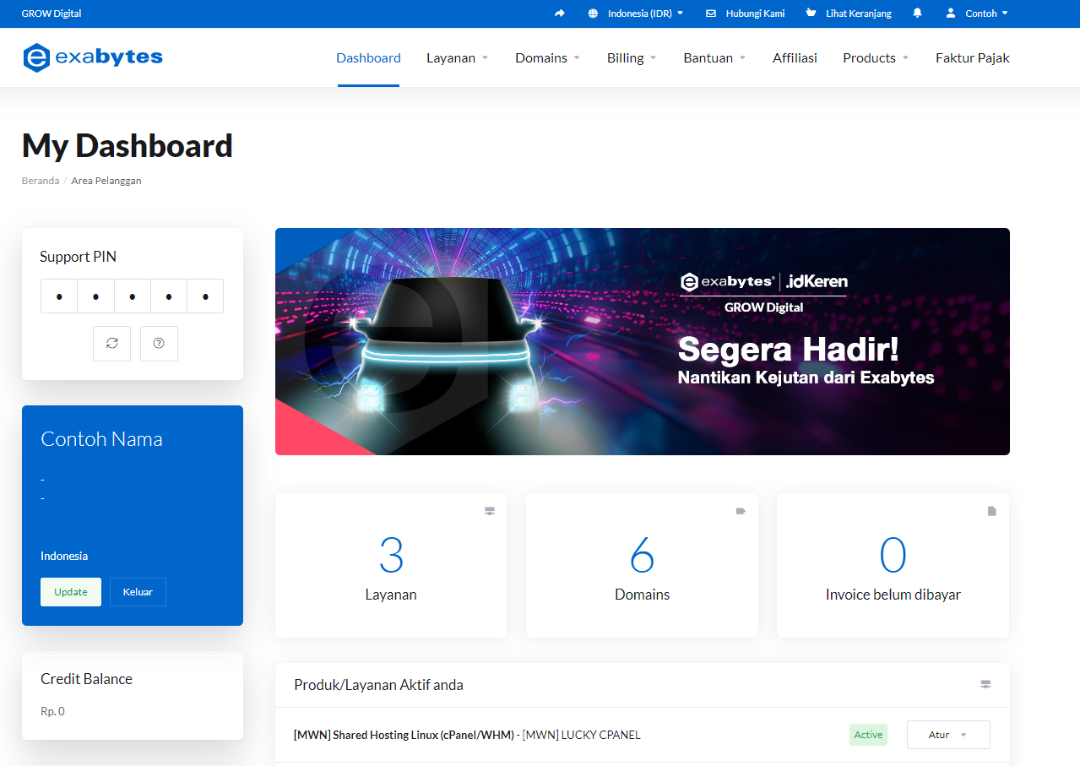Click server icon in Produk/Layanan Aktif header

[985, 684]
